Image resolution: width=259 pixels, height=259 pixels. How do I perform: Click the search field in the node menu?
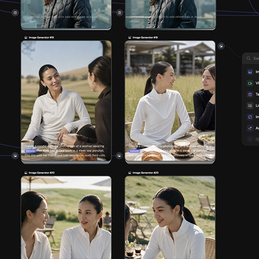251,59
